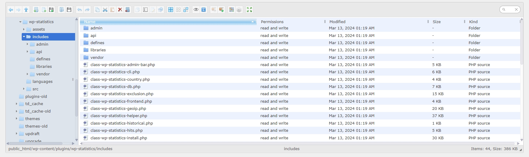Sort the list by the Permissions column
The width and height of the screenshot is (529, 157).
(x=291, y=22)
